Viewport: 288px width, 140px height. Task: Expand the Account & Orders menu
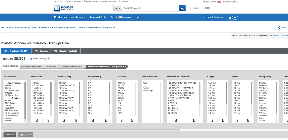213,18
